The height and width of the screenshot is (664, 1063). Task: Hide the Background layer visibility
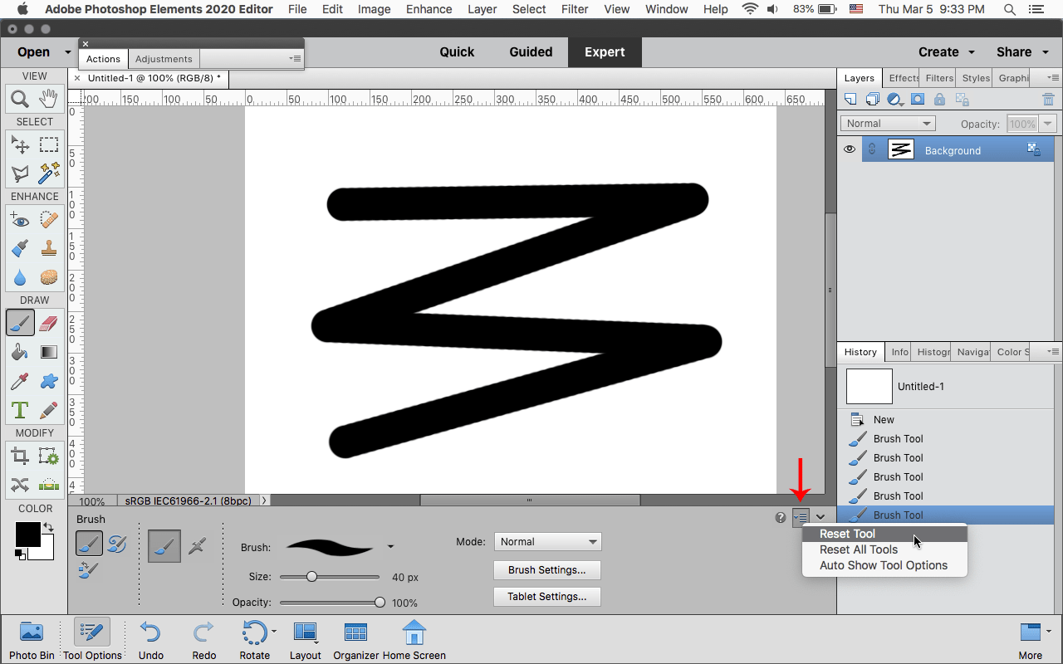coord(850,149)
